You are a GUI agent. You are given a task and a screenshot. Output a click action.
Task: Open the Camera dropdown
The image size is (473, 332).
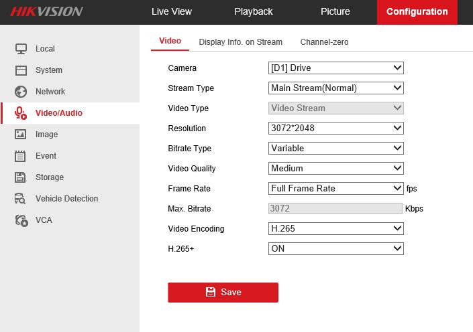335,68
